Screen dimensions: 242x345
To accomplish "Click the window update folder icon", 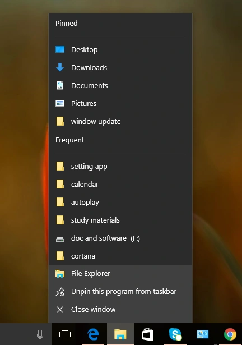I will pos(60,121).
